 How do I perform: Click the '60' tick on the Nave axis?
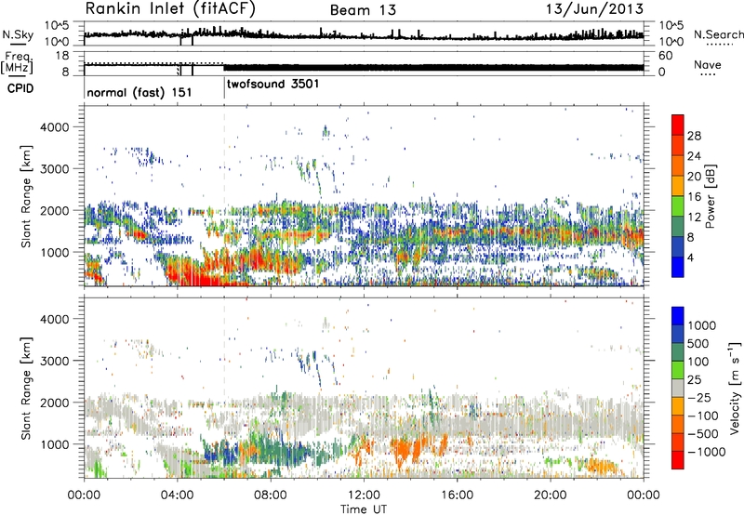pyautogui.click(x=665, y=56)
